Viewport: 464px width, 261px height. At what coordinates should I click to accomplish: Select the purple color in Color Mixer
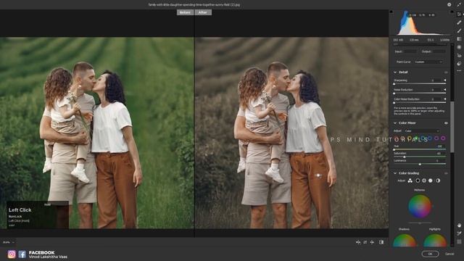point(436,138)
